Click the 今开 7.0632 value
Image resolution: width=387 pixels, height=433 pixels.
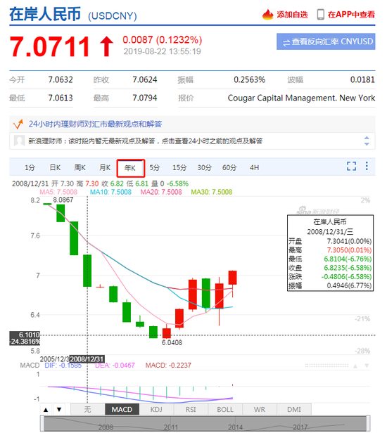61,80
